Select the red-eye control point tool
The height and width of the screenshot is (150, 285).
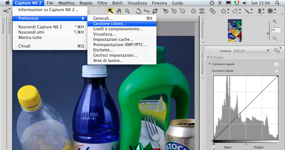[202, 11]
